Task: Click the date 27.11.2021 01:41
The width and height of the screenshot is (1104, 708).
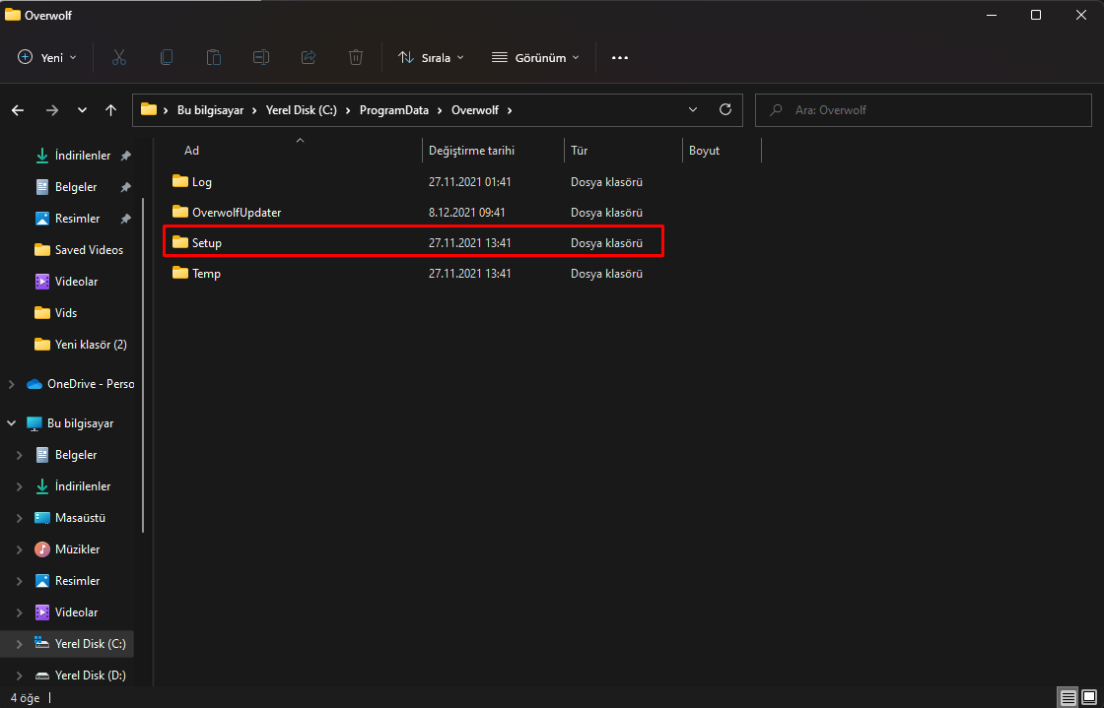Action: [469, 182]
